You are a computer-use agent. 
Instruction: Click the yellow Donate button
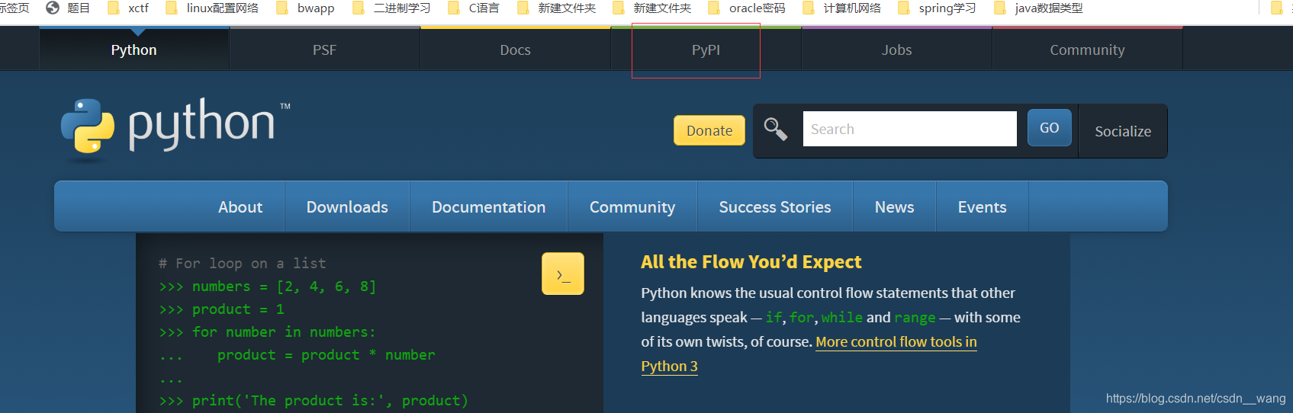(x=709, y=130)
